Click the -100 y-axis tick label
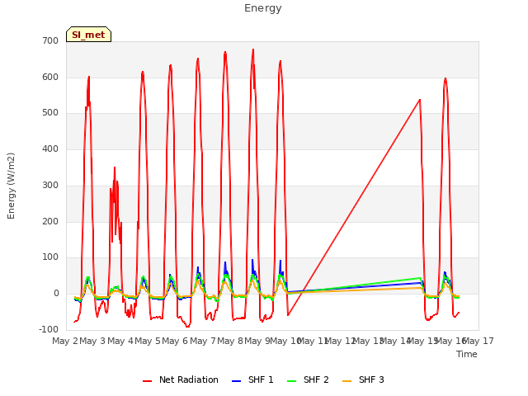Viewport: 528px width, 396px height. coord(49,329)
